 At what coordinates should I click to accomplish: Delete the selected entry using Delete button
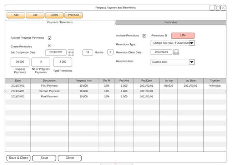tap(54, 15)
